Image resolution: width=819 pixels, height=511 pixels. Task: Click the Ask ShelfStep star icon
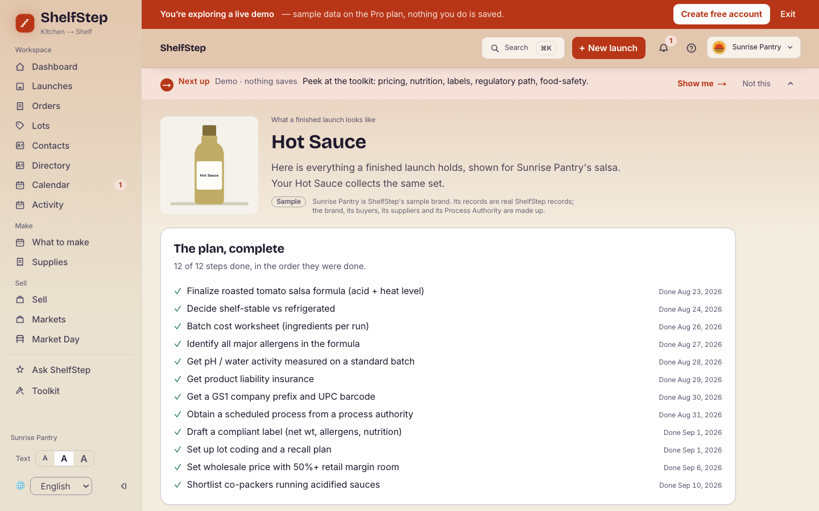pos(20,370)
